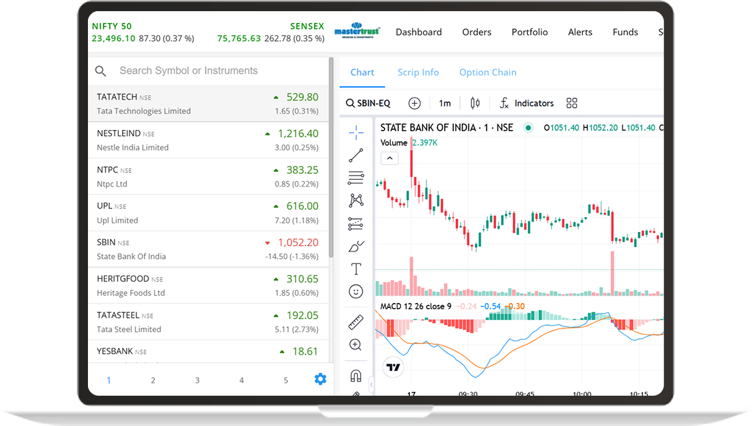Image resolution: width=752 pixels, height=426 pixels.
Task: Switch to the Option Chain tab
Action: click(x=487, y=72)
